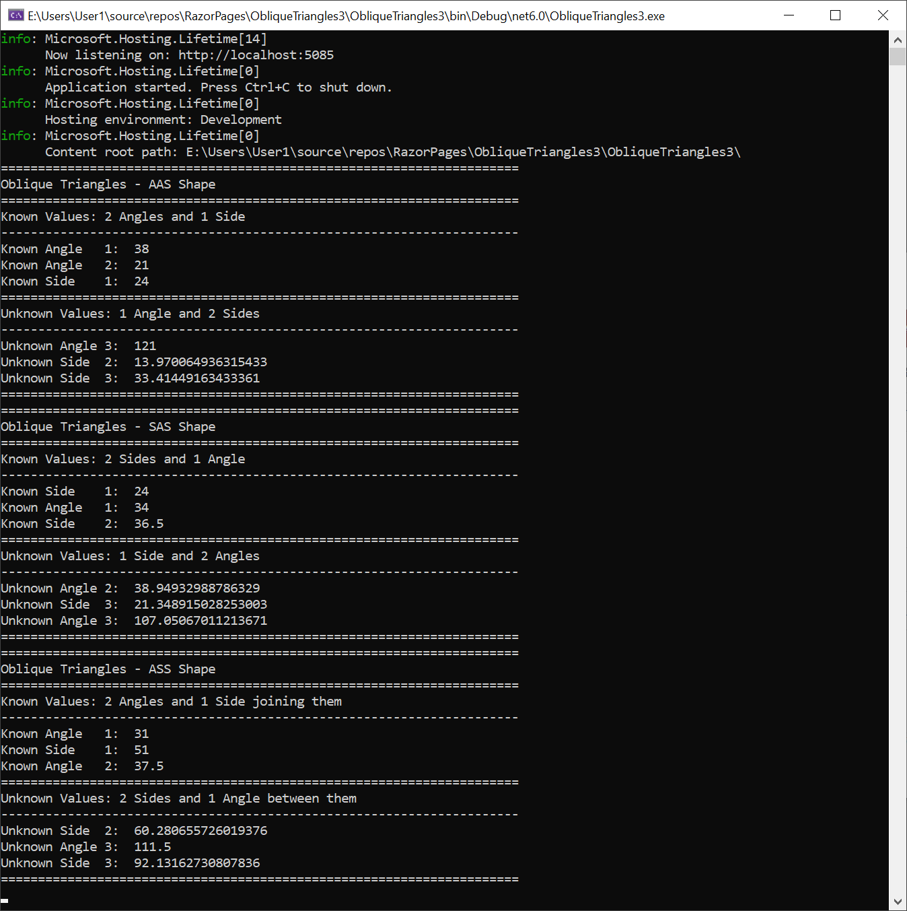Viewport: 907px width, 911px height.
Task: Click Unknown Angle 3 value 111.5
Action: [153, 847]
